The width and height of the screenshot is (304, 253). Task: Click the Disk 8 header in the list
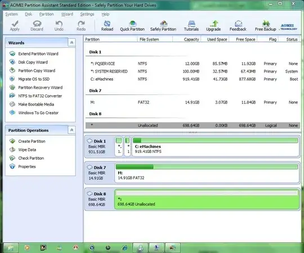click(x=95, y=114)
